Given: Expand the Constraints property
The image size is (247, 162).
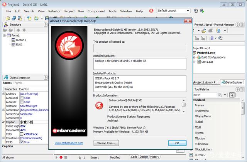Looking at the screenshot, I should (x=3, y=138).
